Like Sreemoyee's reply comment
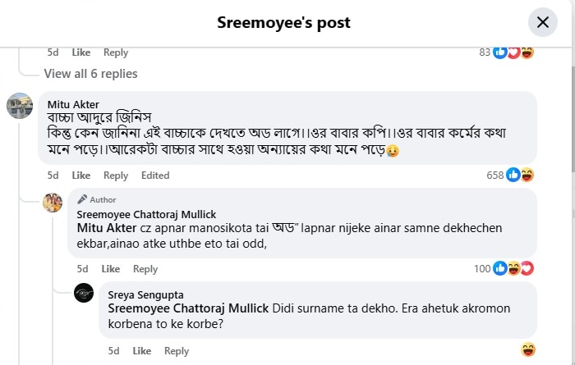Image resolution: width=575 pixels, height=365 pixels. click(x=111, y=268)
